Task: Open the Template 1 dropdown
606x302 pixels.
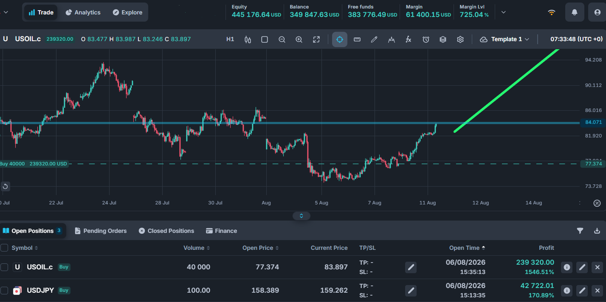Action: click(x=505, y=39)
